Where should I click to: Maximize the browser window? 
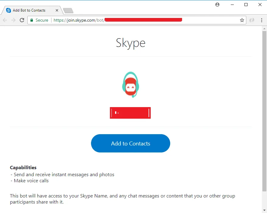click(246, 5)
